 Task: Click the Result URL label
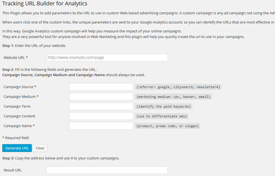pos(13,170)
